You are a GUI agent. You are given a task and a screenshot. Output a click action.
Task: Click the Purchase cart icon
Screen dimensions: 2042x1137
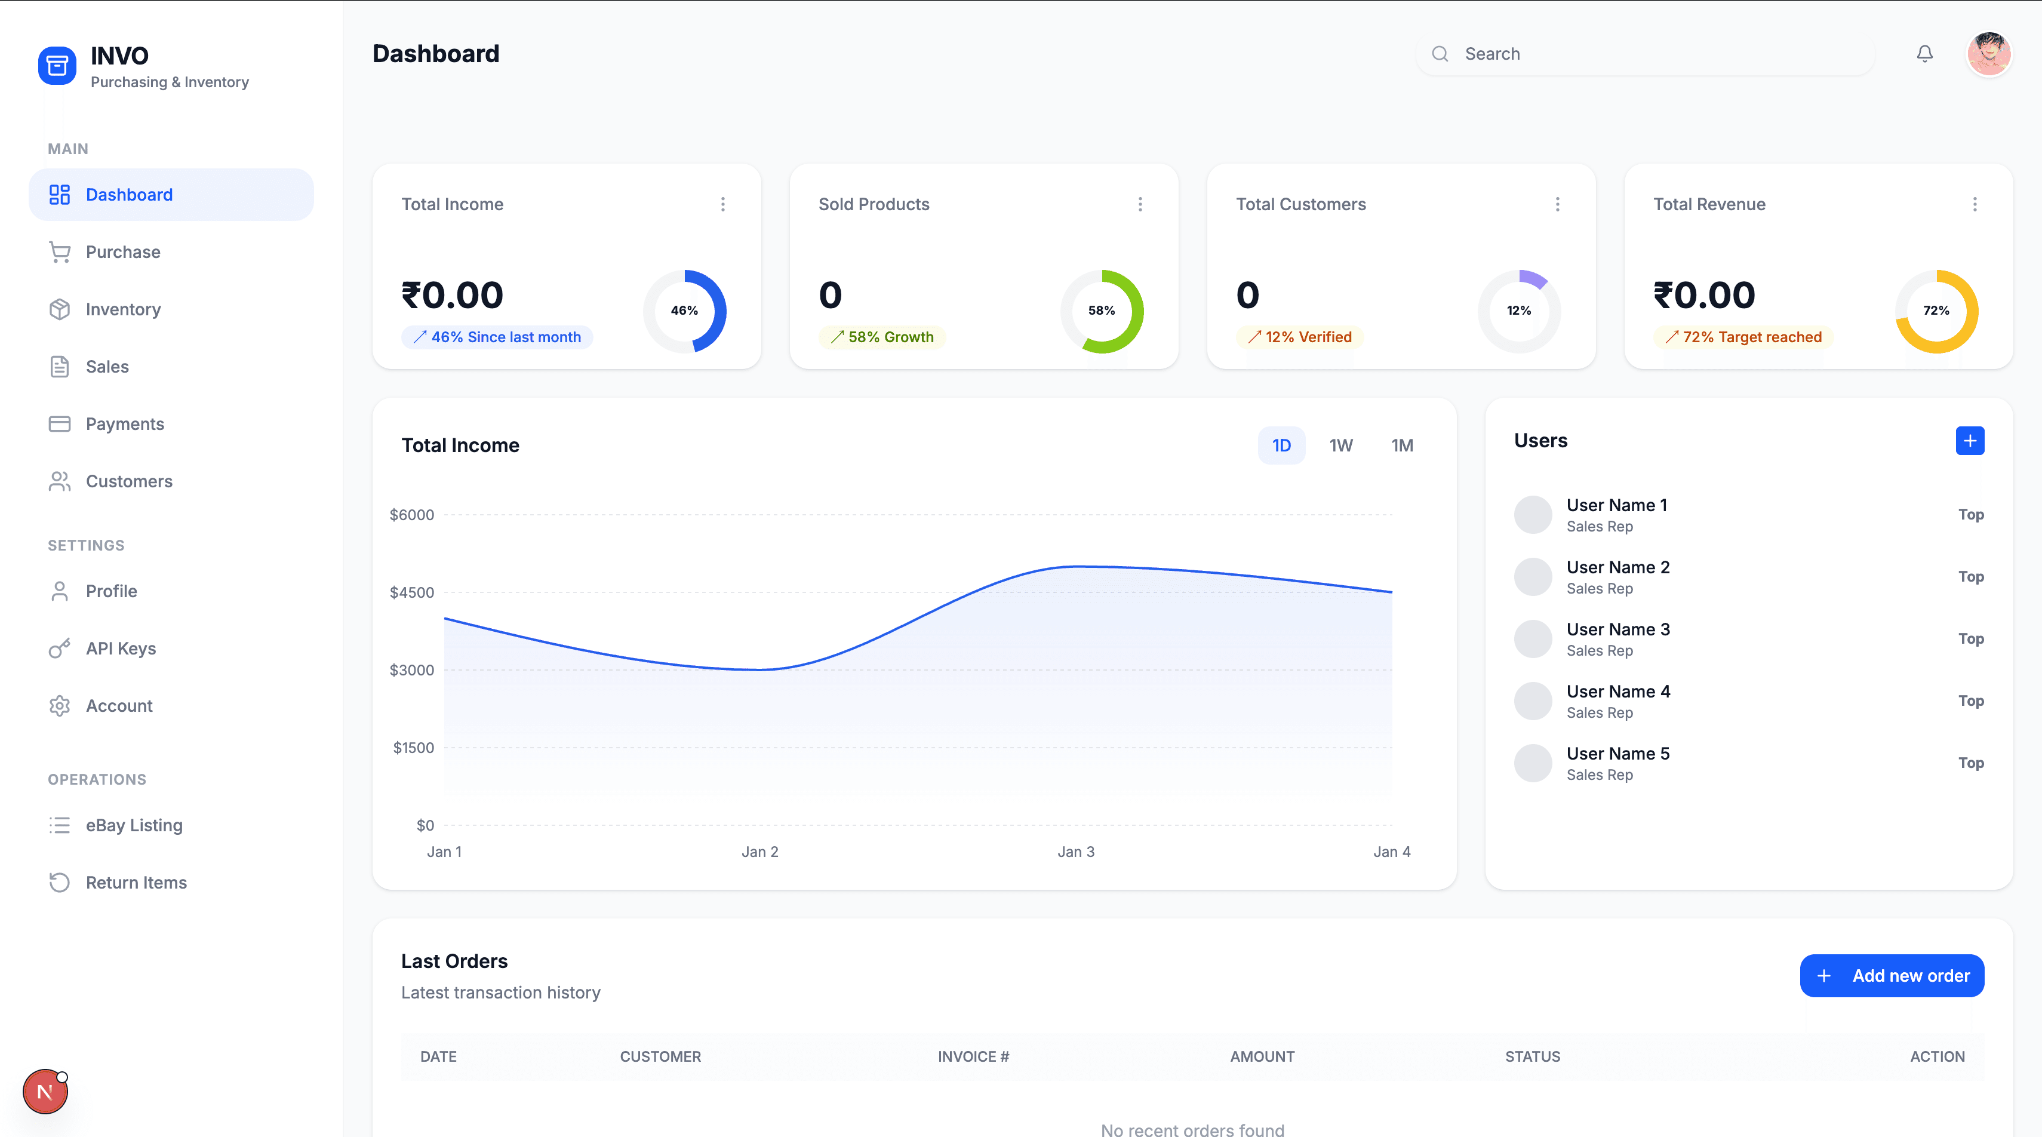[x=60, y=252]
